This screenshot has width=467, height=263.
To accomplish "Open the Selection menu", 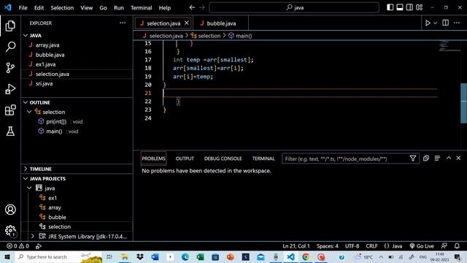I will point(62,8).
